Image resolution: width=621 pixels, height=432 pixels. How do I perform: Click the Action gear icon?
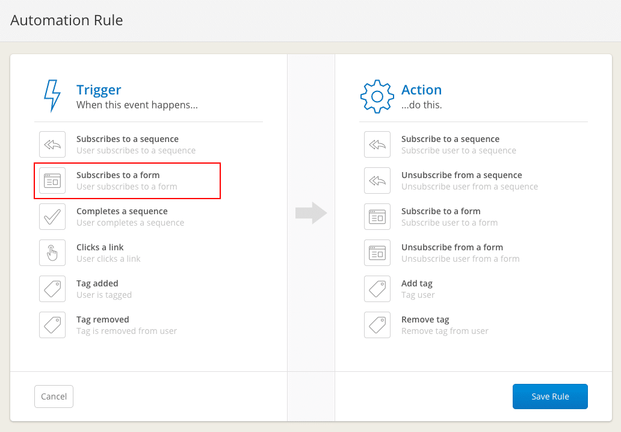(377, 97)
